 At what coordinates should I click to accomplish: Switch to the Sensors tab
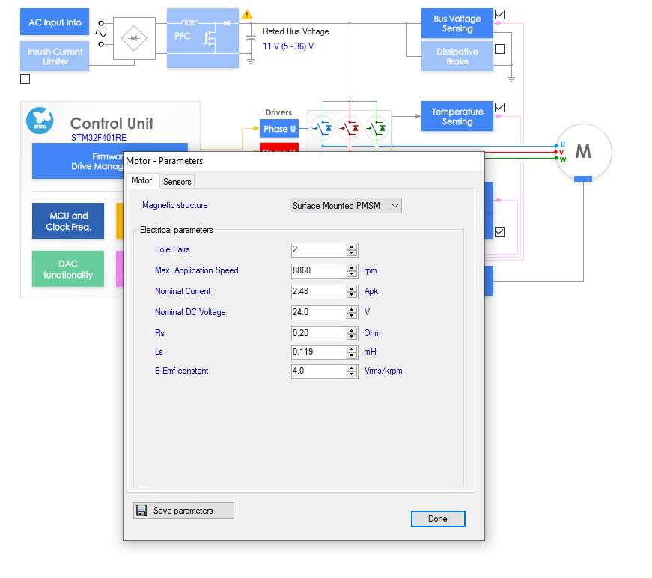point(177,182)
